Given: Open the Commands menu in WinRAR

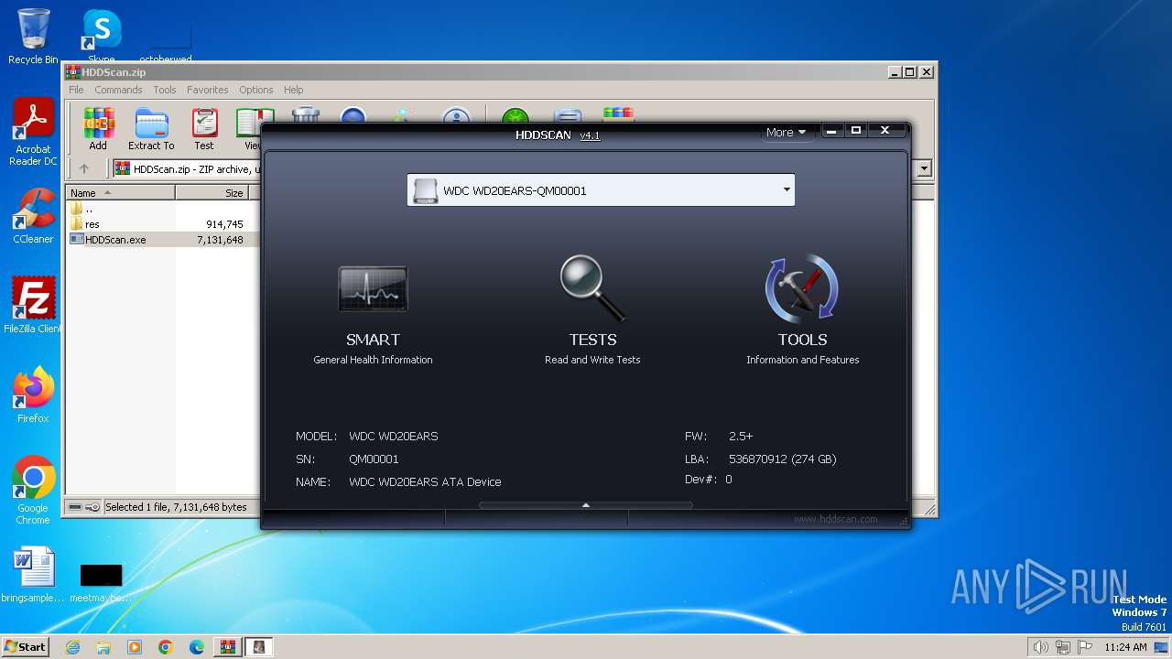Looking at the screenshot, I should [118, 90].
